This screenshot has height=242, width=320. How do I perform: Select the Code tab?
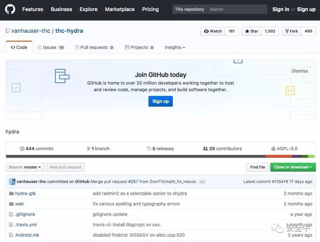coord(19,47)
